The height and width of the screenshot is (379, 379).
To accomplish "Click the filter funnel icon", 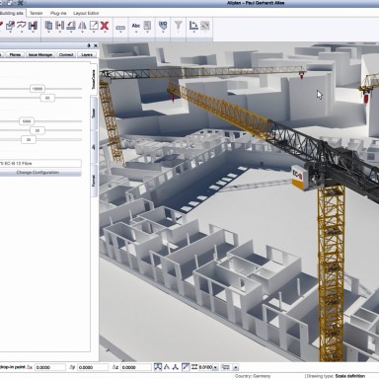I will pyautogui.click(x=178, y=26).
